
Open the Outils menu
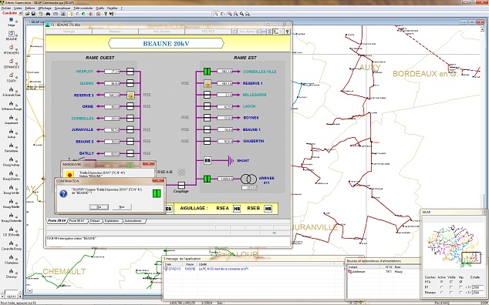click(x=100, y=8)
